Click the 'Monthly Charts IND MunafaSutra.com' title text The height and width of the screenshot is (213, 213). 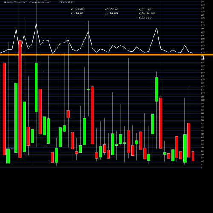pos(26,3)
